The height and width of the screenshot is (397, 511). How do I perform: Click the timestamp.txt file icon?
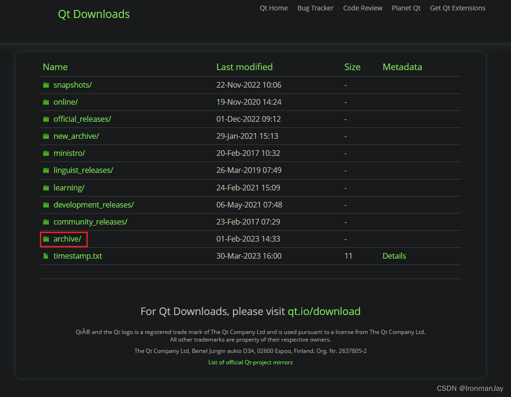tap(46, 256)
